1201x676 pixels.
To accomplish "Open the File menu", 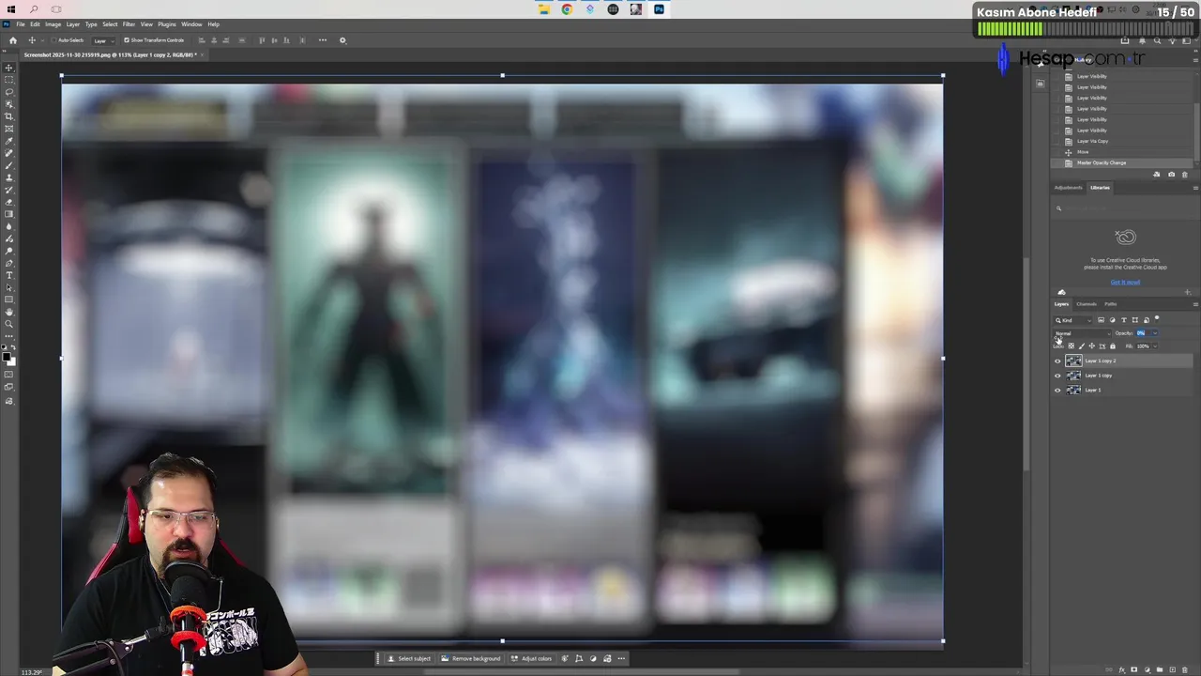I will click(21, 24).
